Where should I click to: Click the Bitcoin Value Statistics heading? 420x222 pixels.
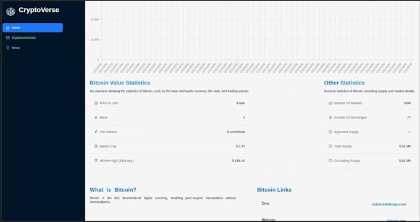pyautogui.click(x=120, y=83)
